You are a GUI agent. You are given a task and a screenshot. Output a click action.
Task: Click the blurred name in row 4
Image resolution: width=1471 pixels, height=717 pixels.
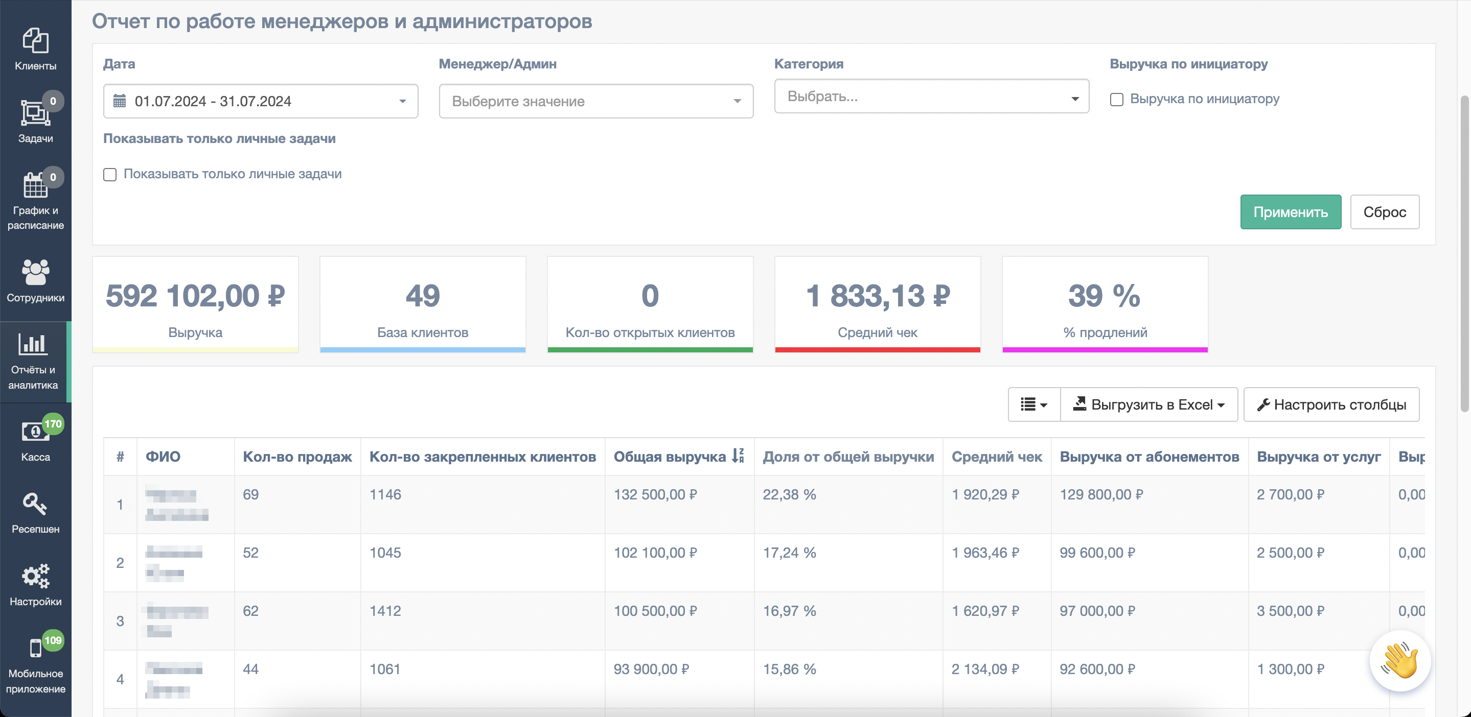174,679
